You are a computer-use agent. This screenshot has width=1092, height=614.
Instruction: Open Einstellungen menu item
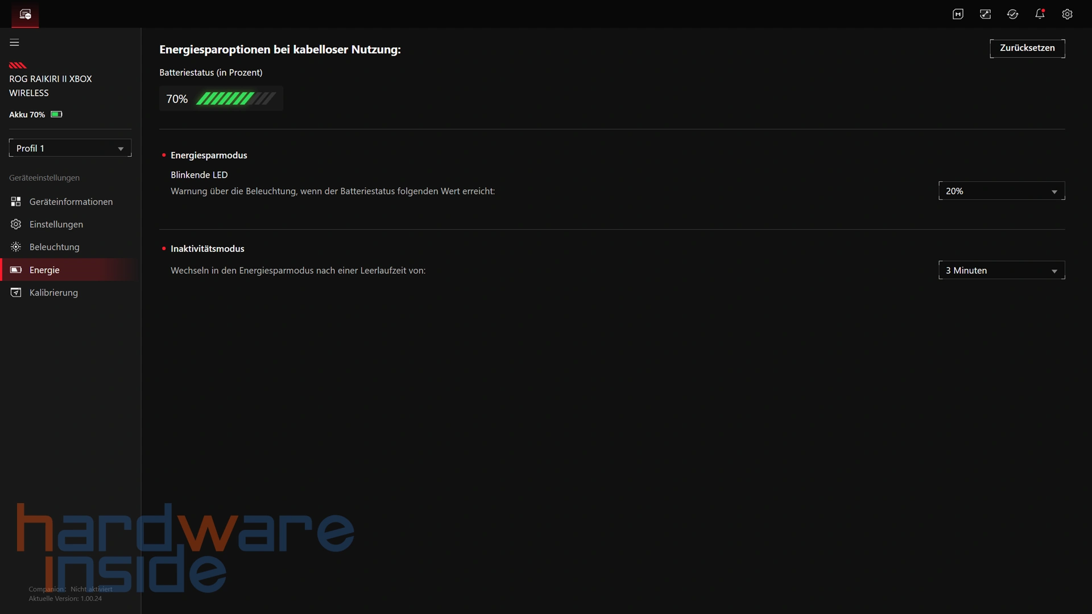click(x=56, y=225)
